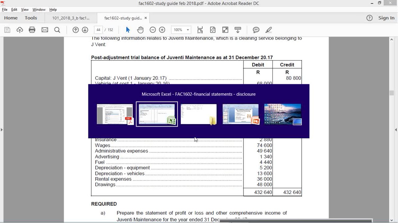398x223 pixels.
Task: Click the Rental expenses amount 36 000
Action: [265, 179]
